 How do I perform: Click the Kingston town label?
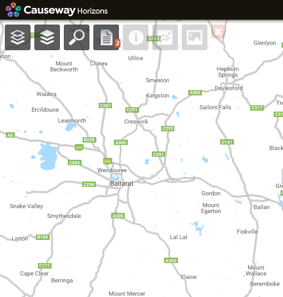point(158,95)
